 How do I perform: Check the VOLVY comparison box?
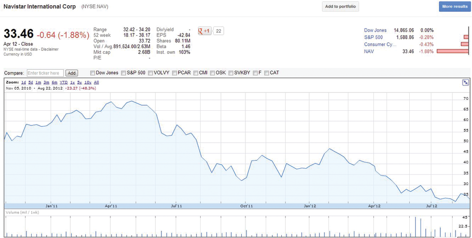point(150,73)
